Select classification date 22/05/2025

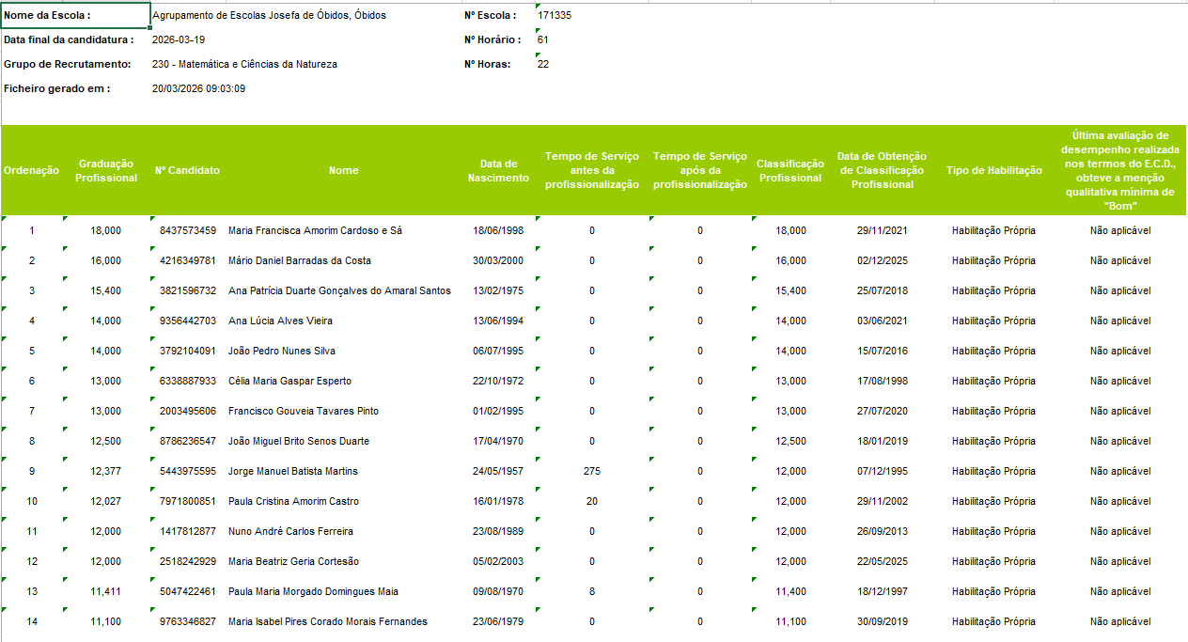(x=882, y=561)
